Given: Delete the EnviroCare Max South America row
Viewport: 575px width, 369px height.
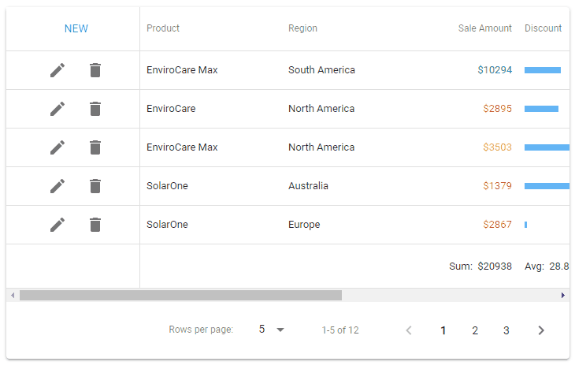Looking at the screenshot, I should pyautogui.click(x=95, y=70).
